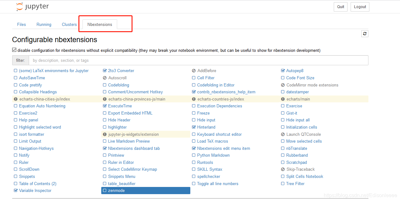Click the warning icon beside echarts-china-provinces-js/main
400x201 pixels.
[105, 99]
